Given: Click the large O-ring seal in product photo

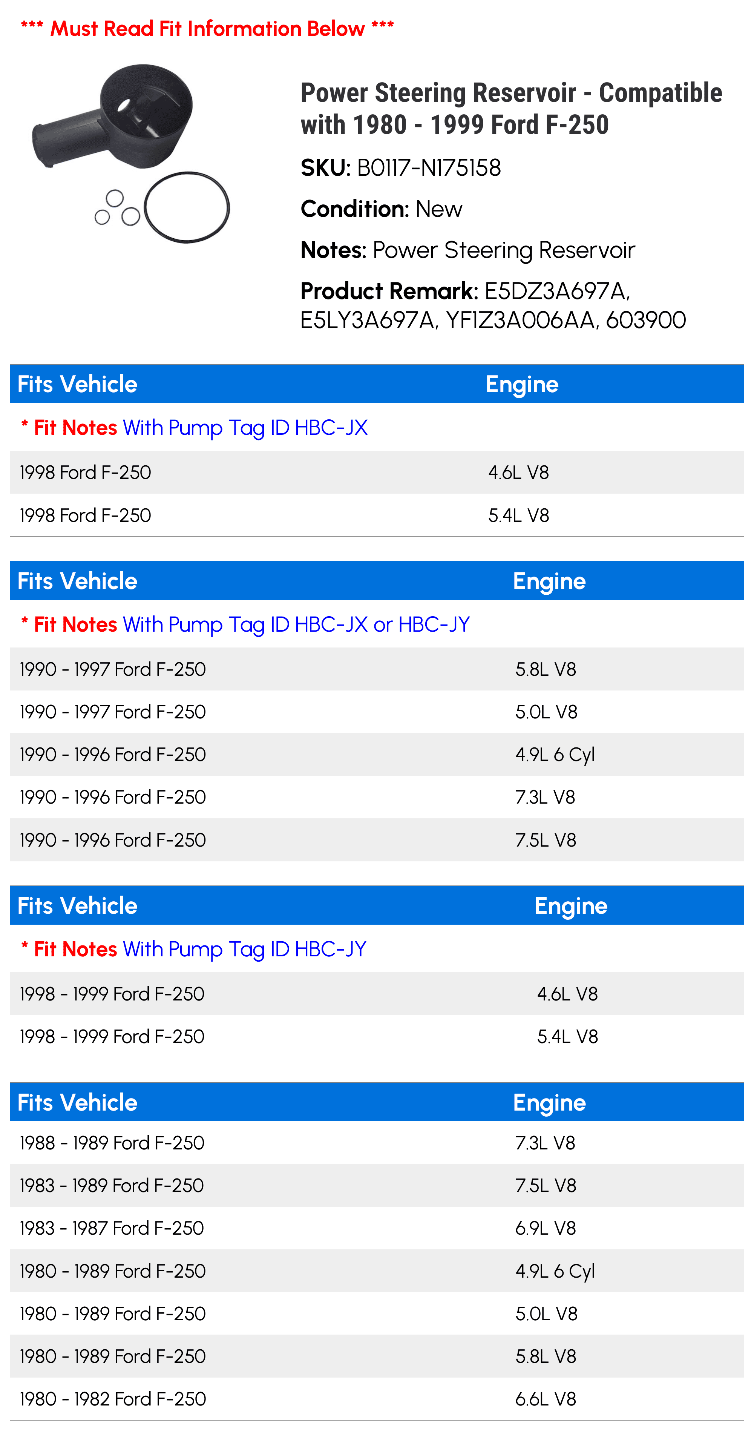Looking at the screenshot, I should 187,207.
